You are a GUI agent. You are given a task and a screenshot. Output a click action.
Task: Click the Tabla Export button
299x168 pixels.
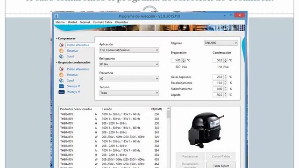221,165
